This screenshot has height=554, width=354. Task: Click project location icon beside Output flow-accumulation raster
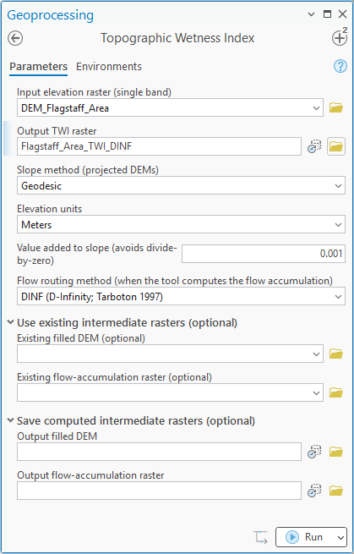(x=314, y=491)
